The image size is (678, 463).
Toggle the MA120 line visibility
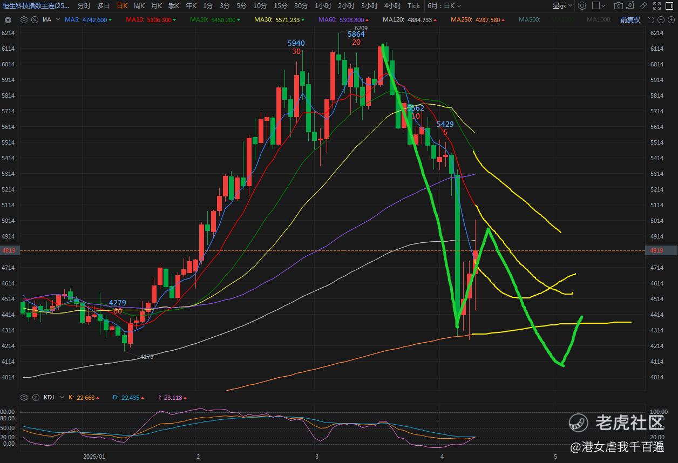point(410,19)
